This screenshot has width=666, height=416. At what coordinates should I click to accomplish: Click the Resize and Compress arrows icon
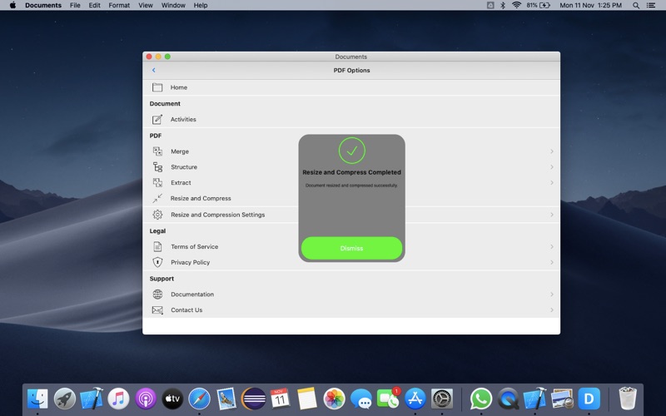pyautogui.click(x=157, y=198)
